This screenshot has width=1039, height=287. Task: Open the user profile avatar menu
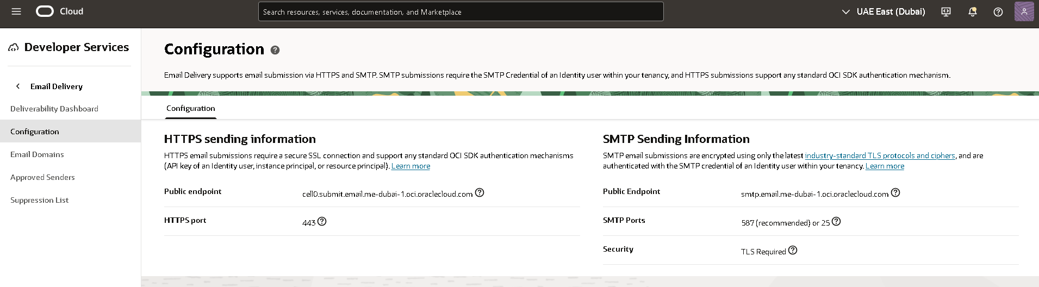point(1024,11)
